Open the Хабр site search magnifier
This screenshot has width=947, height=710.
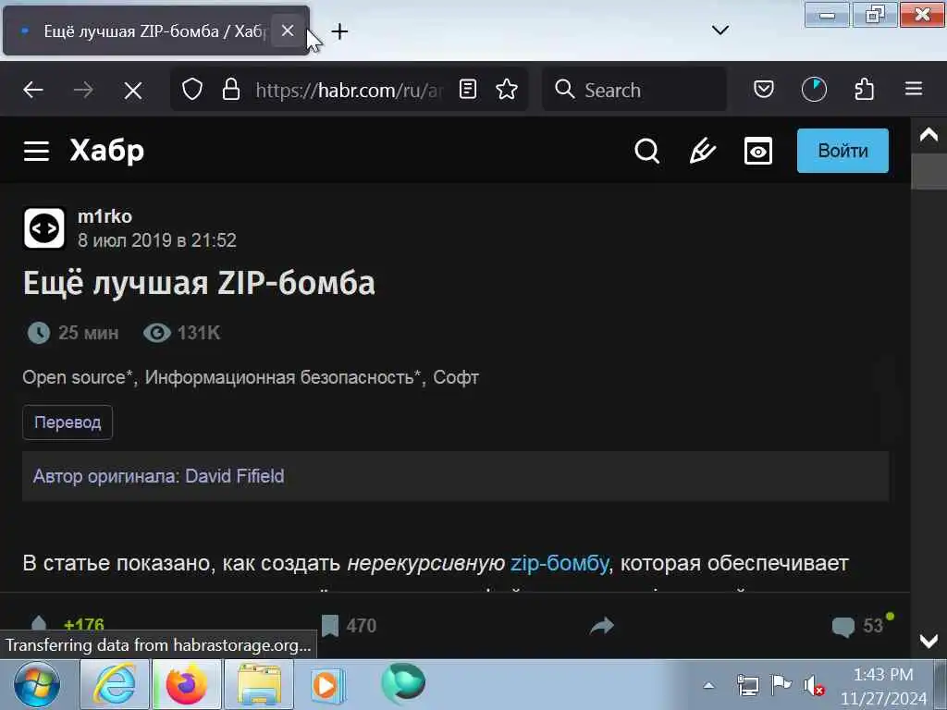pyautogui.click(x=646, y=151)
